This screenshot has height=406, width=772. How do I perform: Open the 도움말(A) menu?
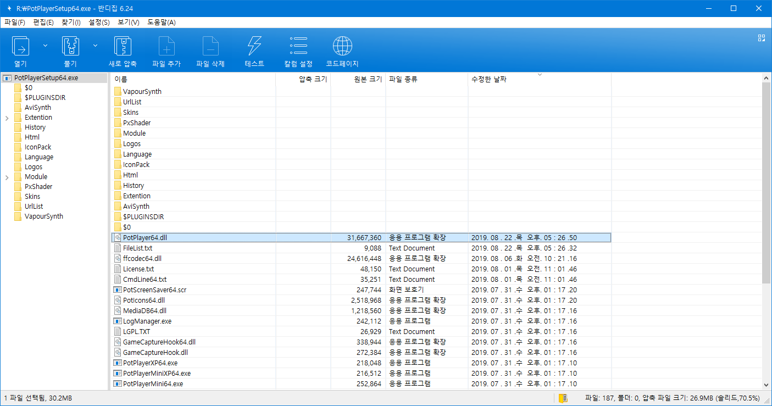coord(162,23)
